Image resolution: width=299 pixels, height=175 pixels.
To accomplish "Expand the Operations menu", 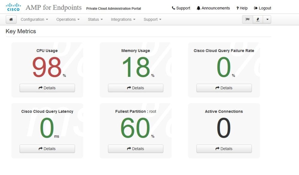I will 68,19.
